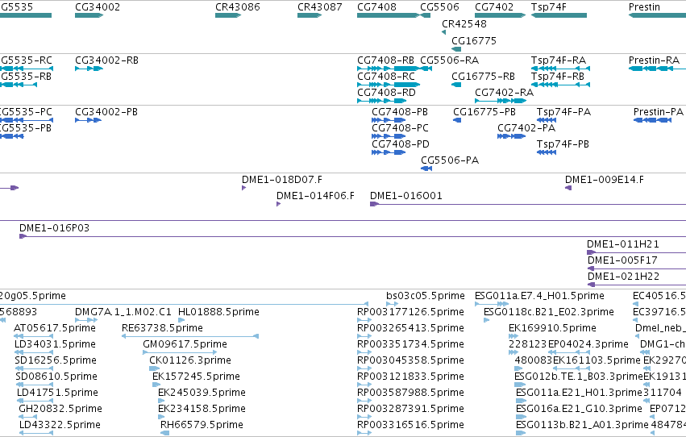Select the DME1-005F17 feature
The height and width of the screenshot is (437, 686).
[622, 260]
